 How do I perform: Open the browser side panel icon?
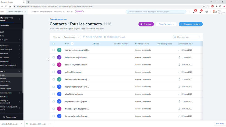(x=220, y=6)
